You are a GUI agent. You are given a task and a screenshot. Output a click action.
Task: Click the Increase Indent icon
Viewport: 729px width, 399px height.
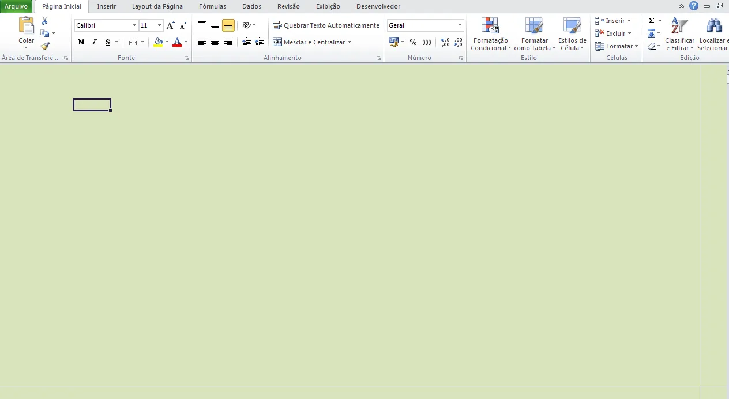[x=260, y=42]
